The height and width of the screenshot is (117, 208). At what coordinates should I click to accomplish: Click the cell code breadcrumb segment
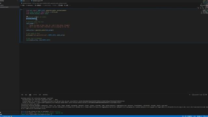click(50, 3)
